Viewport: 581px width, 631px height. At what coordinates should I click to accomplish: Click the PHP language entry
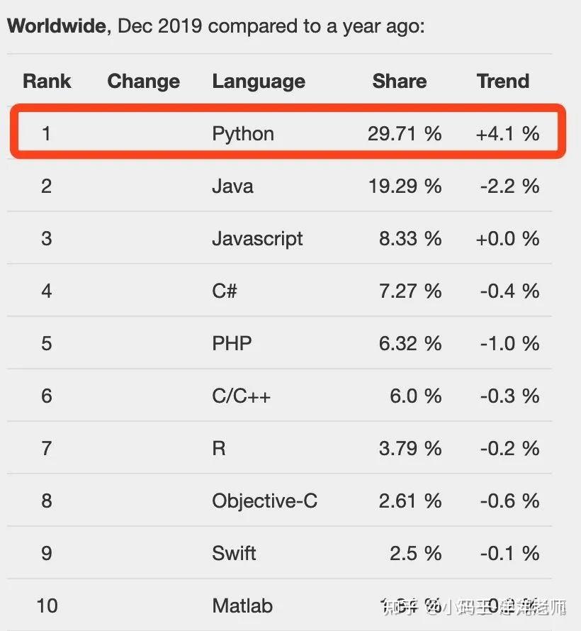pyautogui.click(x=232, y=343)
